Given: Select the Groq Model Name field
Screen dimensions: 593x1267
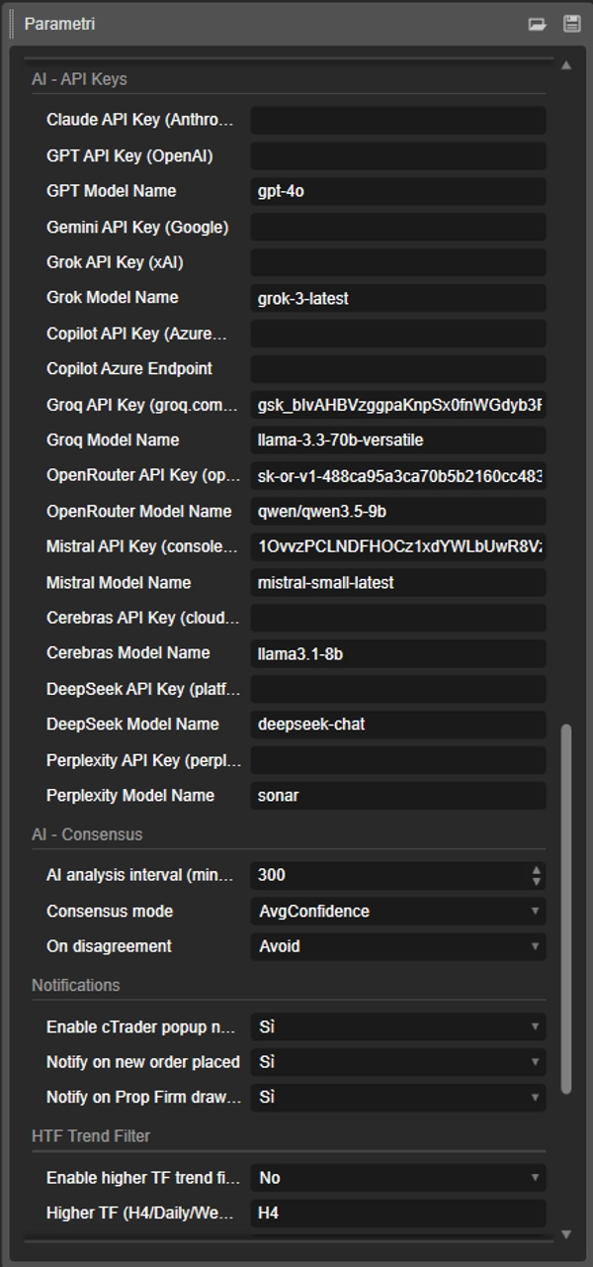Looking at the screenshot, I should tap(397, 439).
